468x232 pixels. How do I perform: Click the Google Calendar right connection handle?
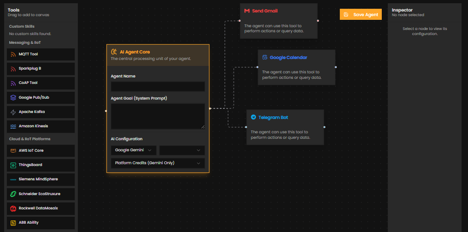click(336, 67)
